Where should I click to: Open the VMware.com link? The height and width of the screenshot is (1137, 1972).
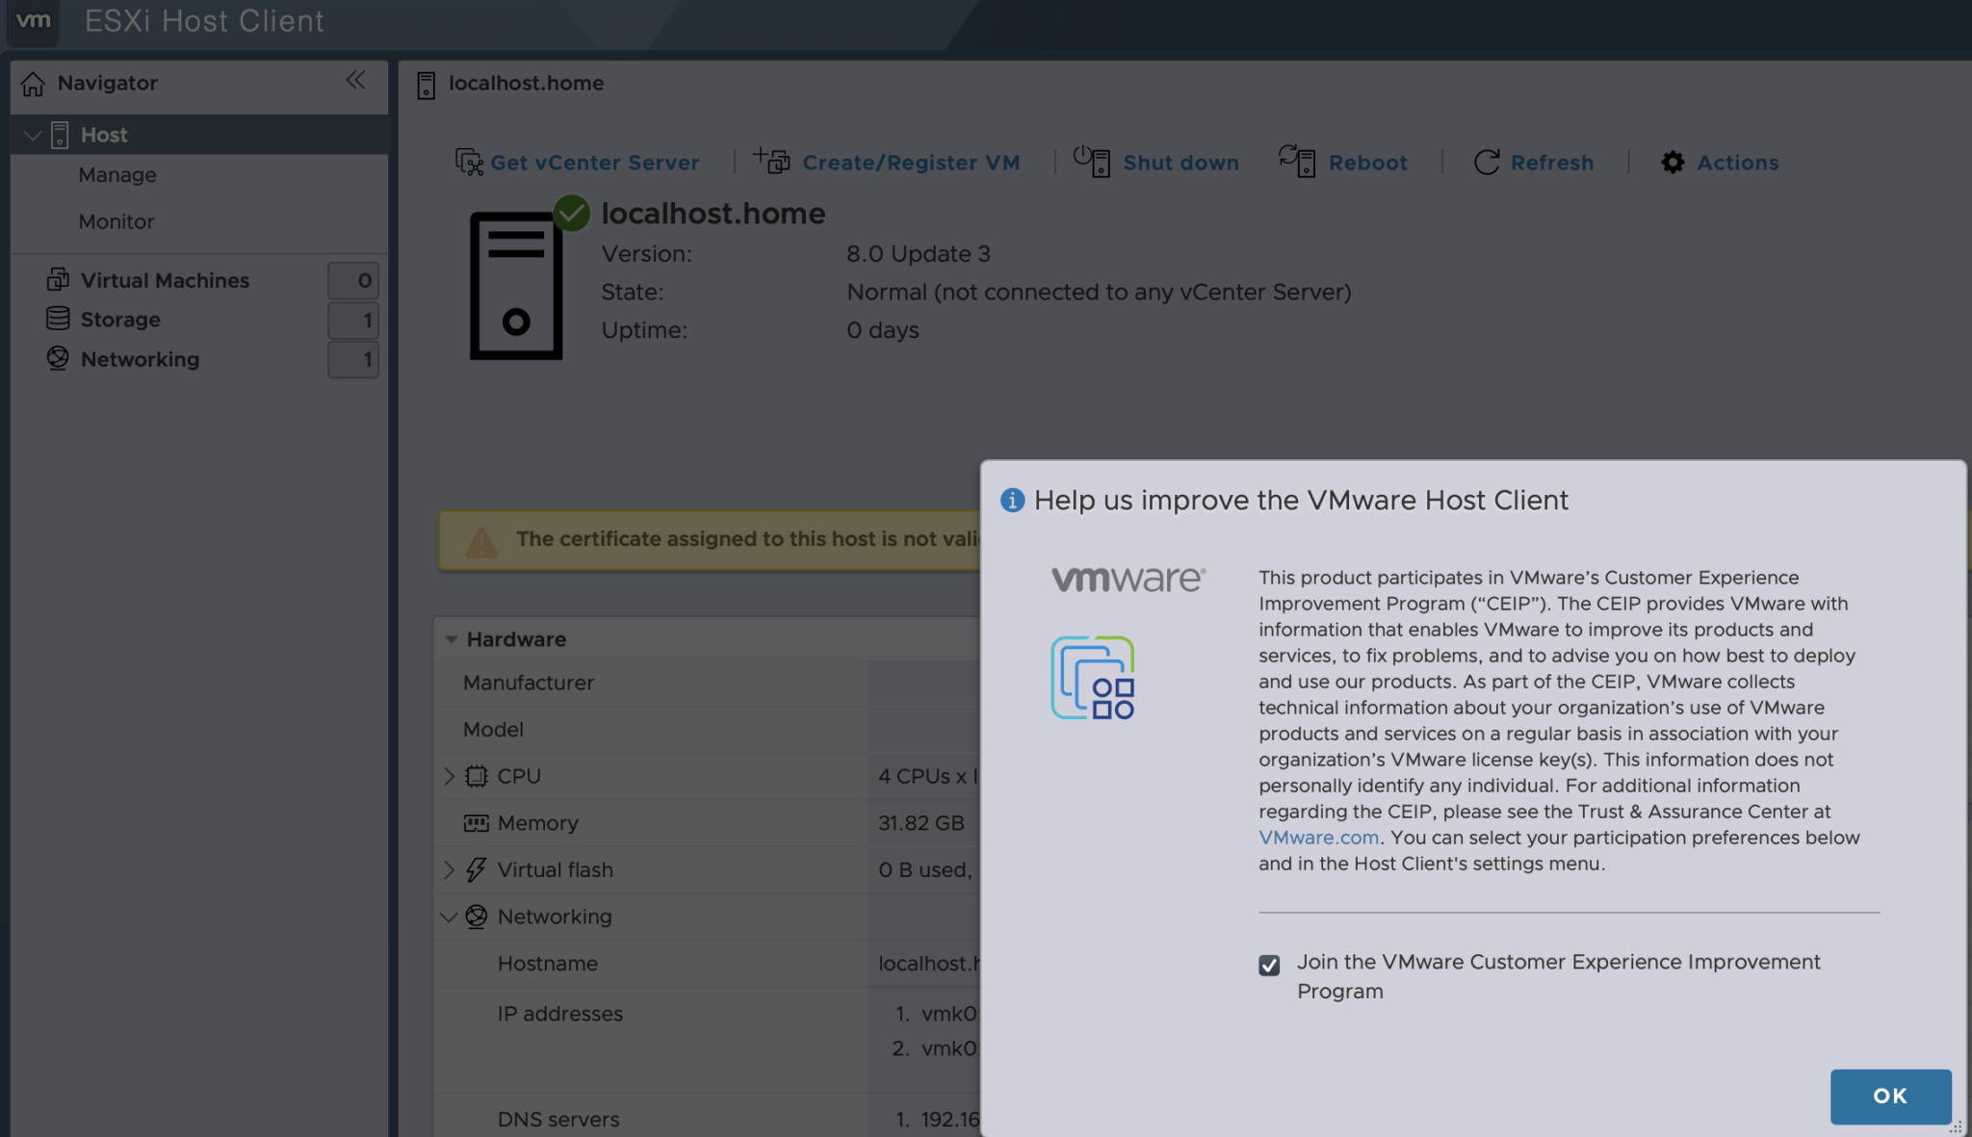coord(1318,838)
